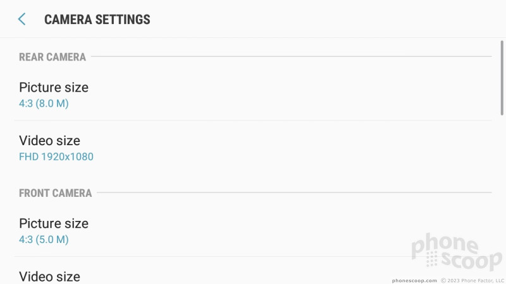The image size is (506, 284).
Task: Tap the 4:3 (5.0 M) picture size value
Action: coord(44,240)
